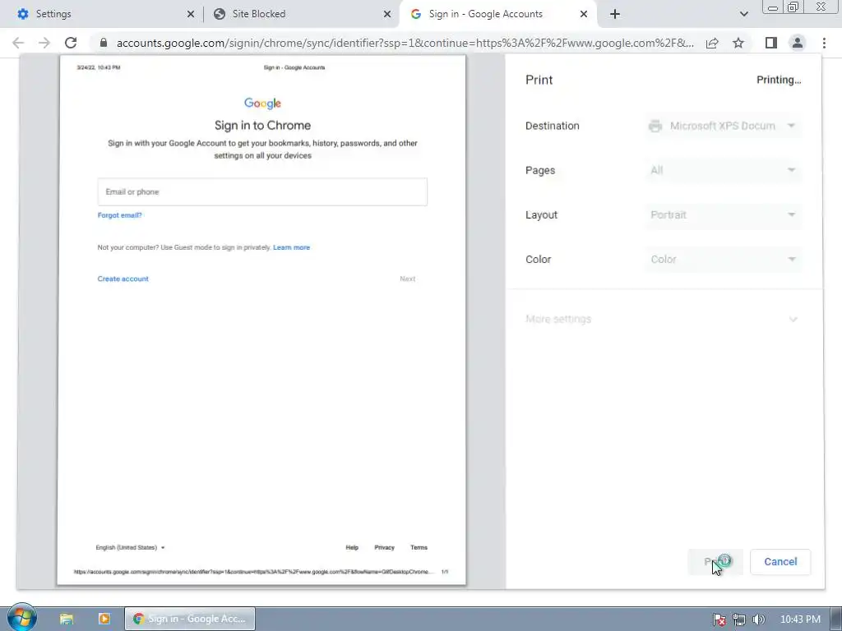Bookmark this page with the star icon
Screen dimensions: 842x631
point(738,43)
